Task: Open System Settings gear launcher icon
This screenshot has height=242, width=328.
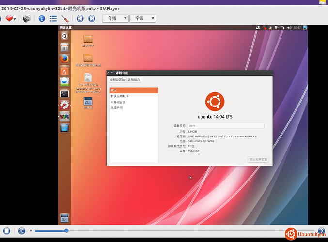Action: (x=64, y=105)
